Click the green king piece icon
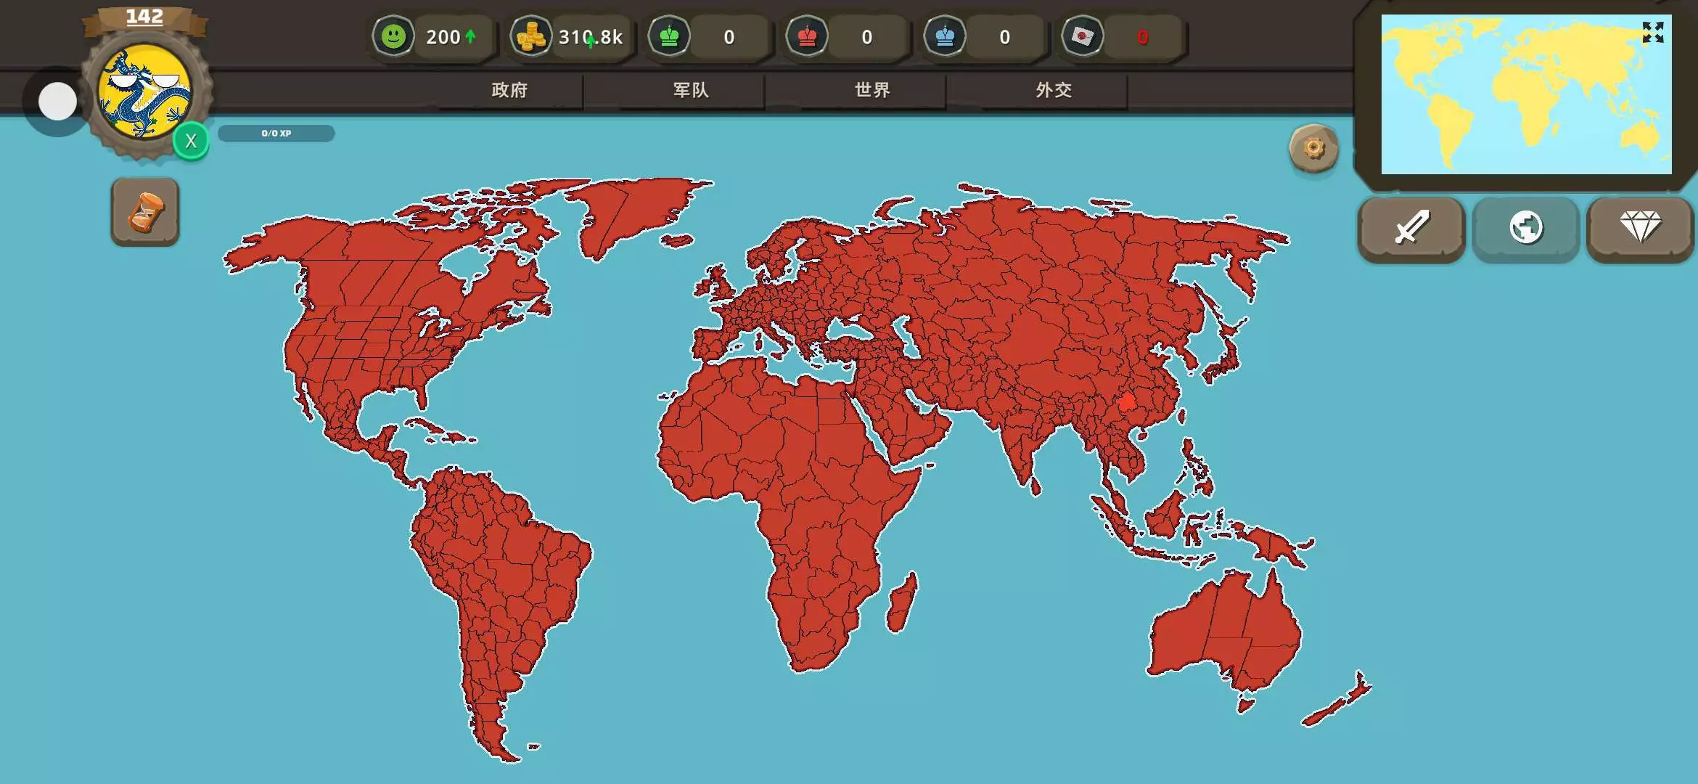The width and height of the screenshot is (1698, 784). 669,36
